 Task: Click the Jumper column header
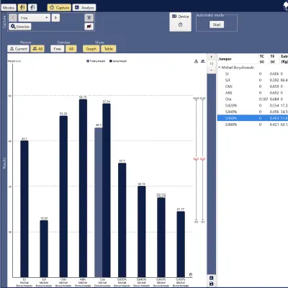pyautogui.click(x=225, y=59)
